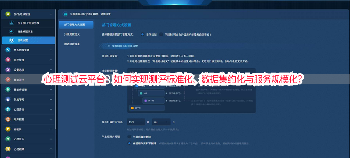Expand the 心理视频 chevron

click(51, 149)
